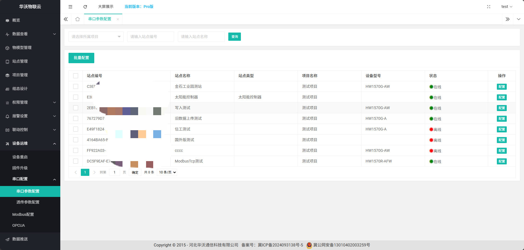Viewport: 524px width, 250px height.
Task: Open the 大屏展示 tab
Action: pos(106,7)
